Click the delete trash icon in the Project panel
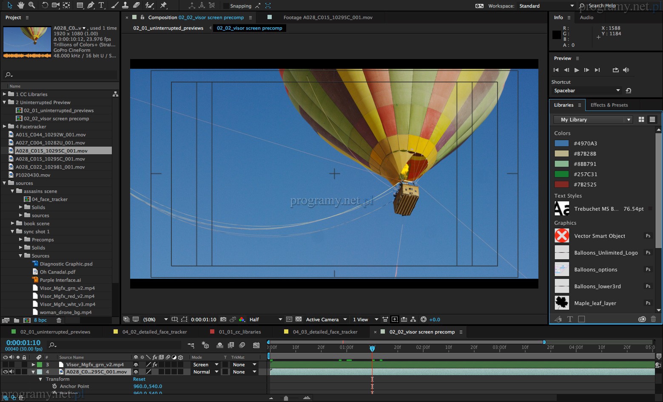The width and height of the screenshot is (663, 402). (x=59, y=320)
